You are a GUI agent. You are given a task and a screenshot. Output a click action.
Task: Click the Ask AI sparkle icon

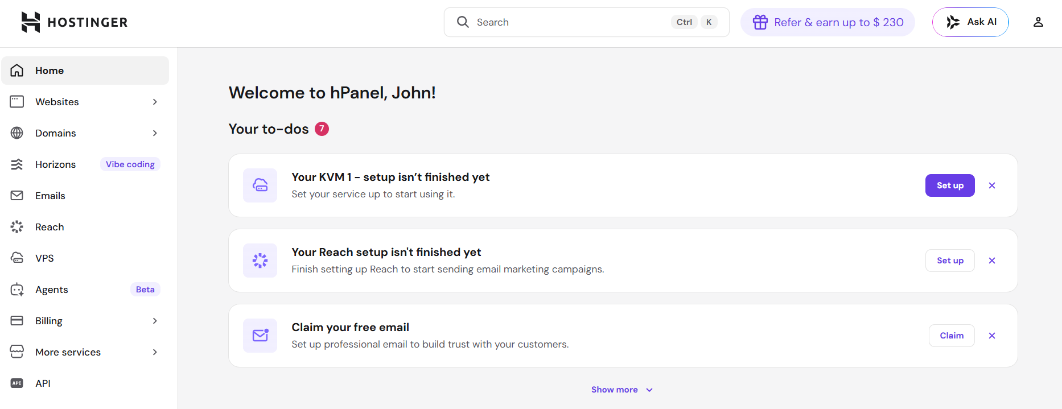tap(953, 22)
